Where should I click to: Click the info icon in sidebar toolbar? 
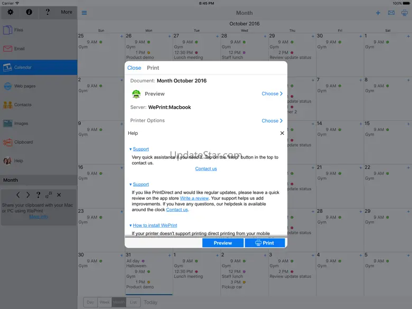point(29,12)
